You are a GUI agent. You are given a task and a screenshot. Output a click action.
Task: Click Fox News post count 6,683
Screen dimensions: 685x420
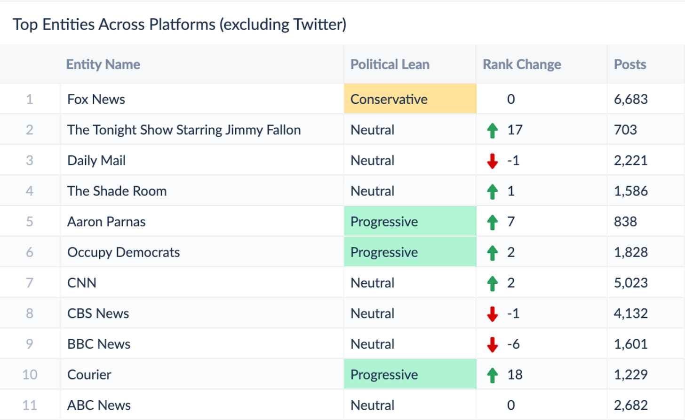[630, 99]
